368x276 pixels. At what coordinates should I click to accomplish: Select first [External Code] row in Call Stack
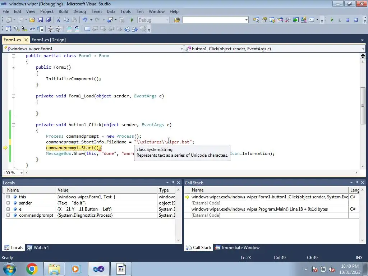(272, 203)
